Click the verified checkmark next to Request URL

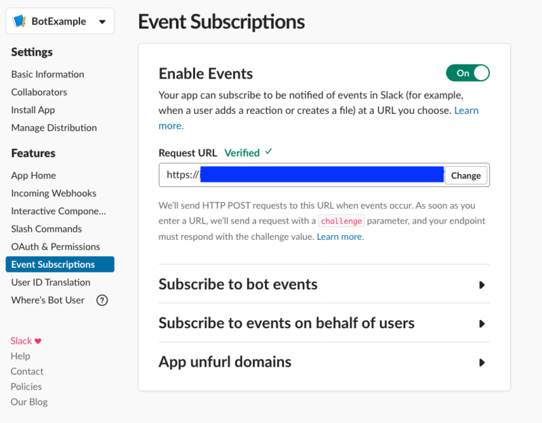(x=267, y=153)
